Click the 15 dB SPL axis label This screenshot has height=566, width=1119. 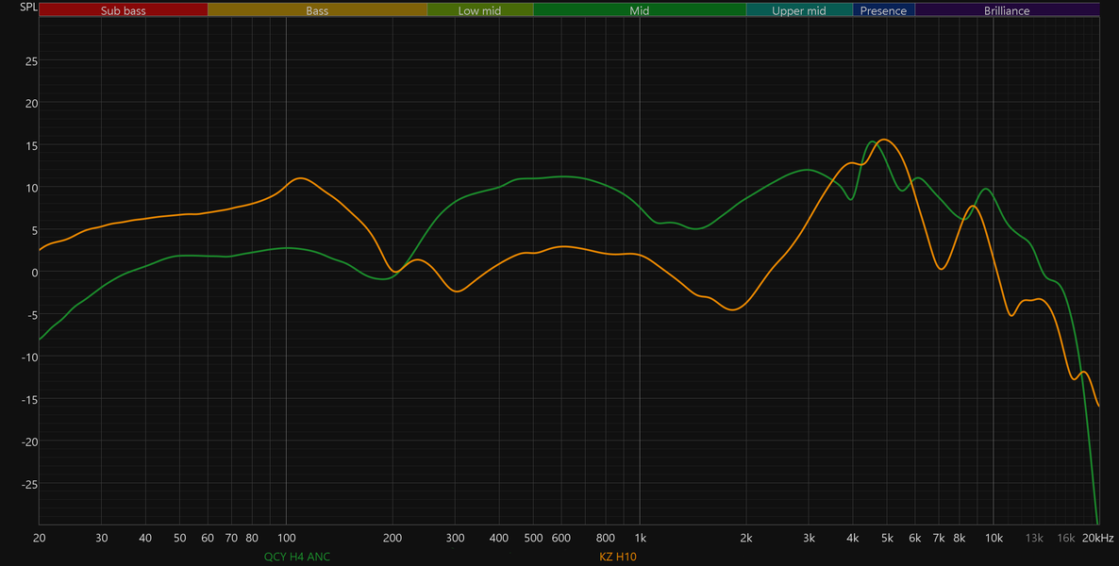click(x=31, y=145)
